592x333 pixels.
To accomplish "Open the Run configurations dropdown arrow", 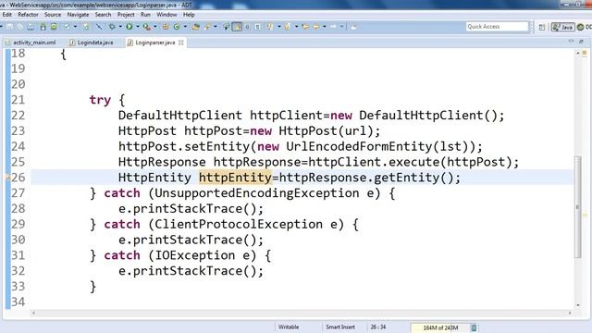I will [138, 27].
